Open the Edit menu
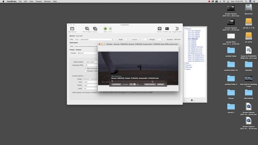Screen dimensions: 258x145 pyautogui.click(x=25, y=1)
